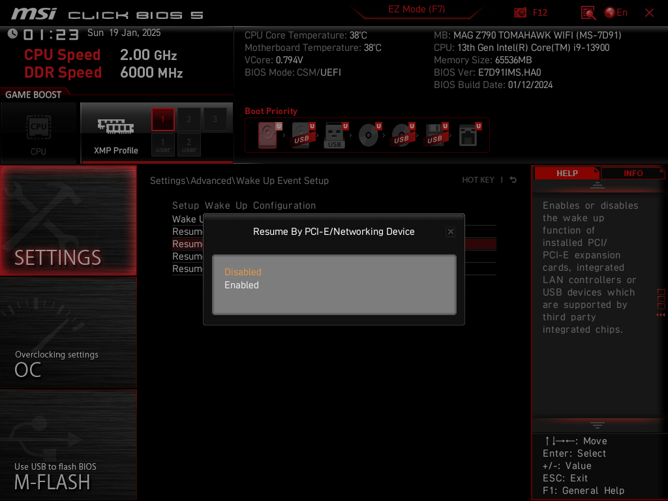Select XMP user profile 2

click(x=189, y=145)
